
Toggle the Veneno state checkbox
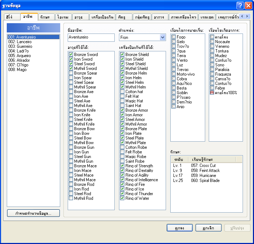point(212,46)
